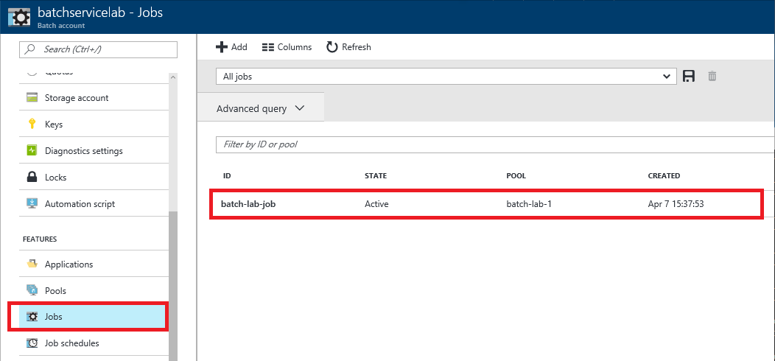This screenshot has width=775, height=361.
Task: Refresh the jobs list
Action: [x=348, y=47]
